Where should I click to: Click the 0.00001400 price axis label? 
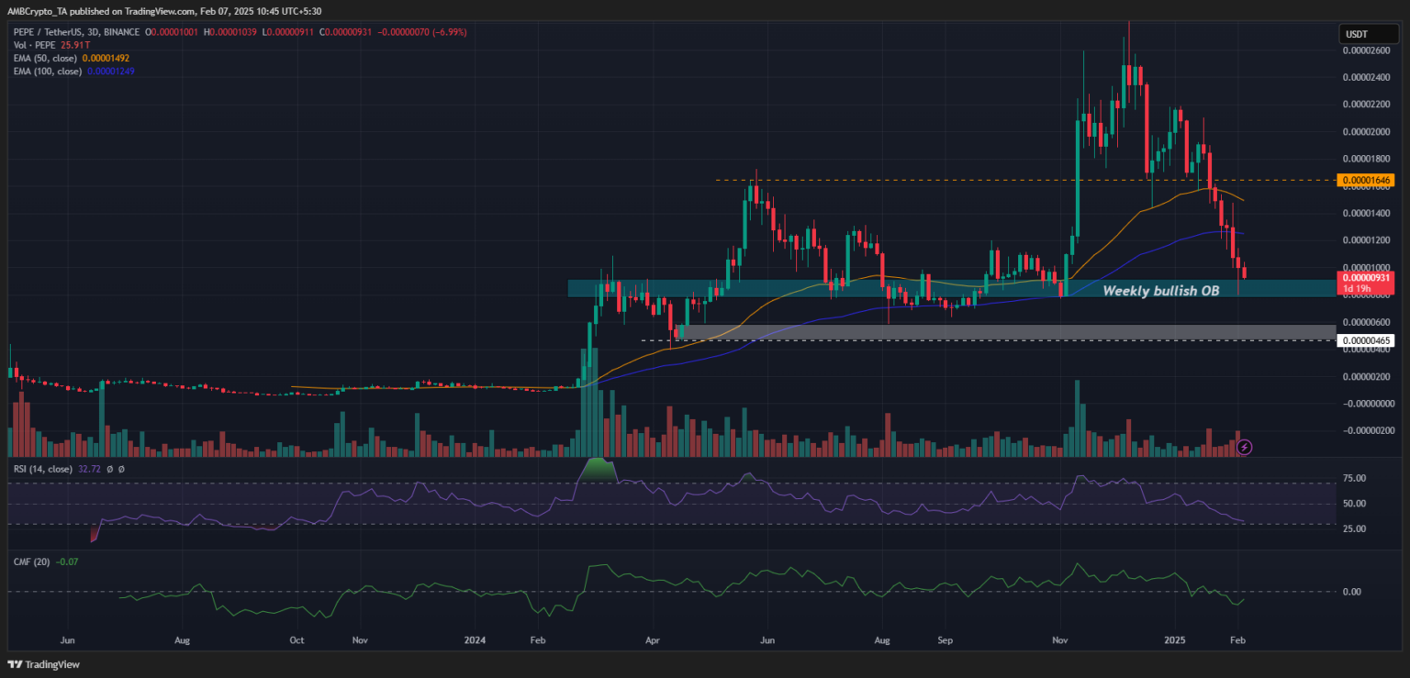(1368, 213)
